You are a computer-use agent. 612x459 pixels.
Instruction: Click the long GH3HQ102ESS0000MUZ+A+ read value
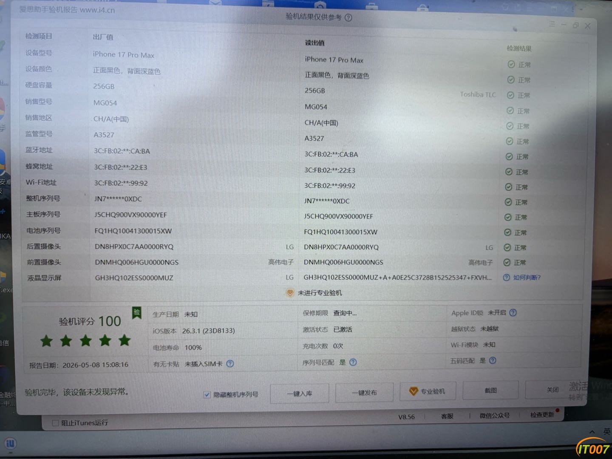point(398,278)
